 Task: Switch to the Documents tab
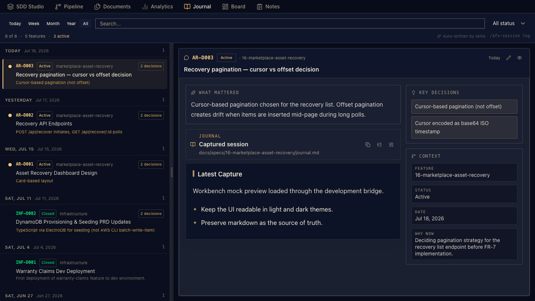click(x=112, y=7)
